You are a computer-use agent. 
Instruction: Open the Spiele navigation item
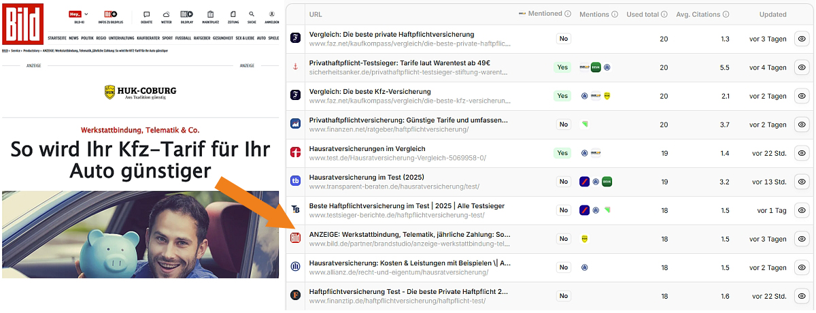pos(273,39)
